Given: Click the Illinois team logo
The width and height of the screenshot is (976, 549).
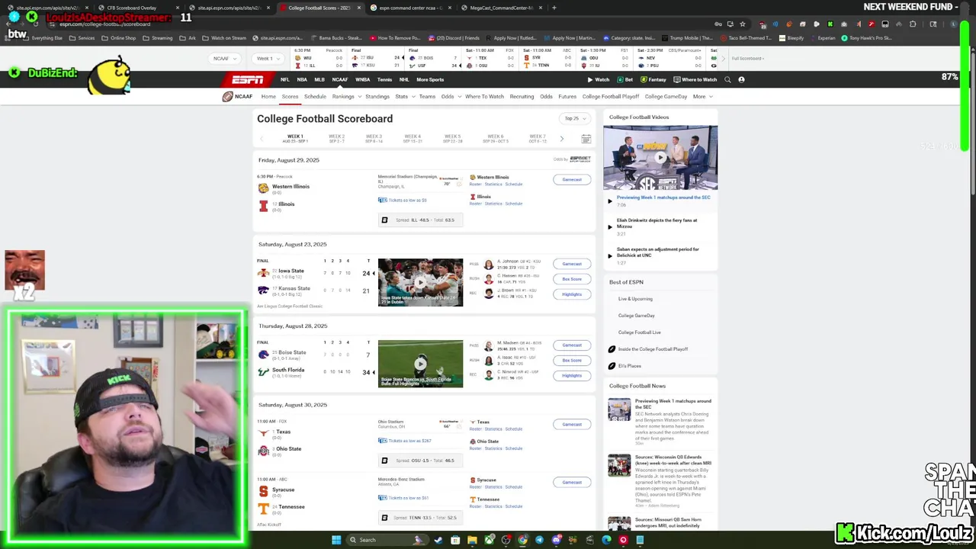Looking at the screenshot, I should coord(263,206).
